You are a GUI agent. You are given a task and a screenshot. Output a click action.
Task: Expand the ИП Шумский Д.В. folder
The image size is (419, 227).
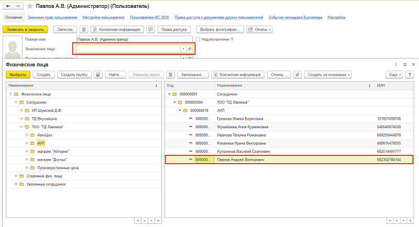(x=21, y=110)
